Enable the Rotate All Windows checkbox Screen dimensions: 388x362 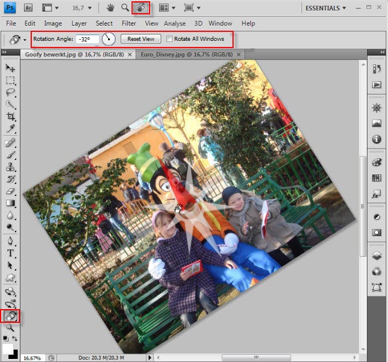coord(169,38)
